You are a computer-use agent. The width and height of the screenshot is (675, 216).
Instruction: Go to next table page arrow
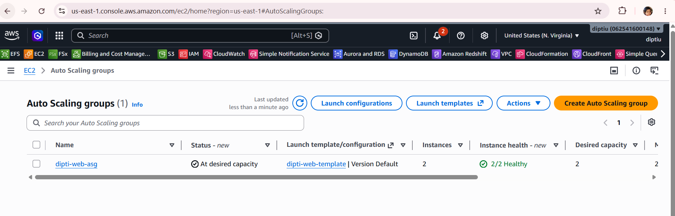(x=632, y=122)
